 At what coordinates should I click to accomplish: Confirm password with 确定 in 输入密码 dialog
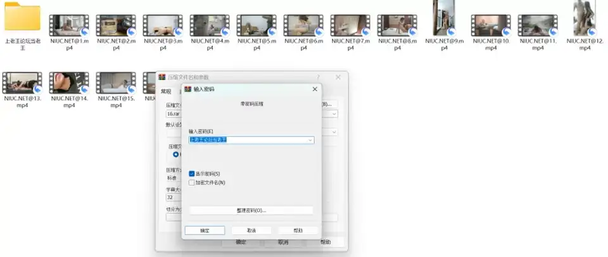click(205, 230)
